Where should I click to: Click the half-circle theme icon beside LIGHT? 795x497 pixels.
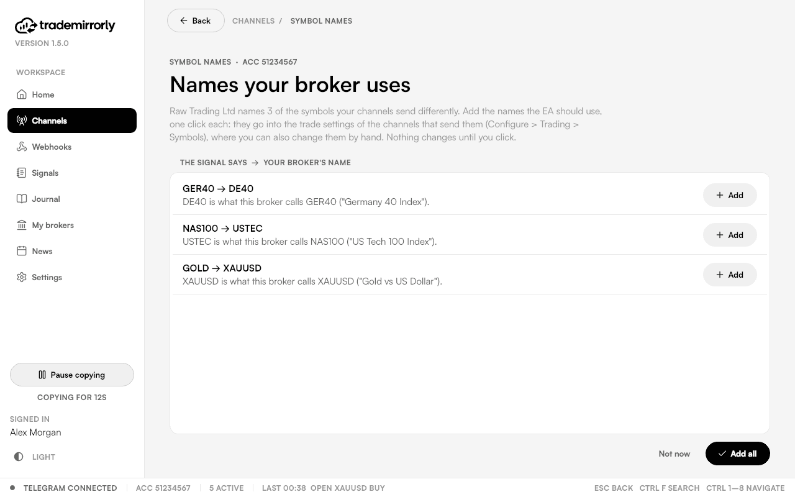(x=19, y=457)
